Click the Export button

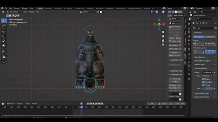click(x=178, y=38)
